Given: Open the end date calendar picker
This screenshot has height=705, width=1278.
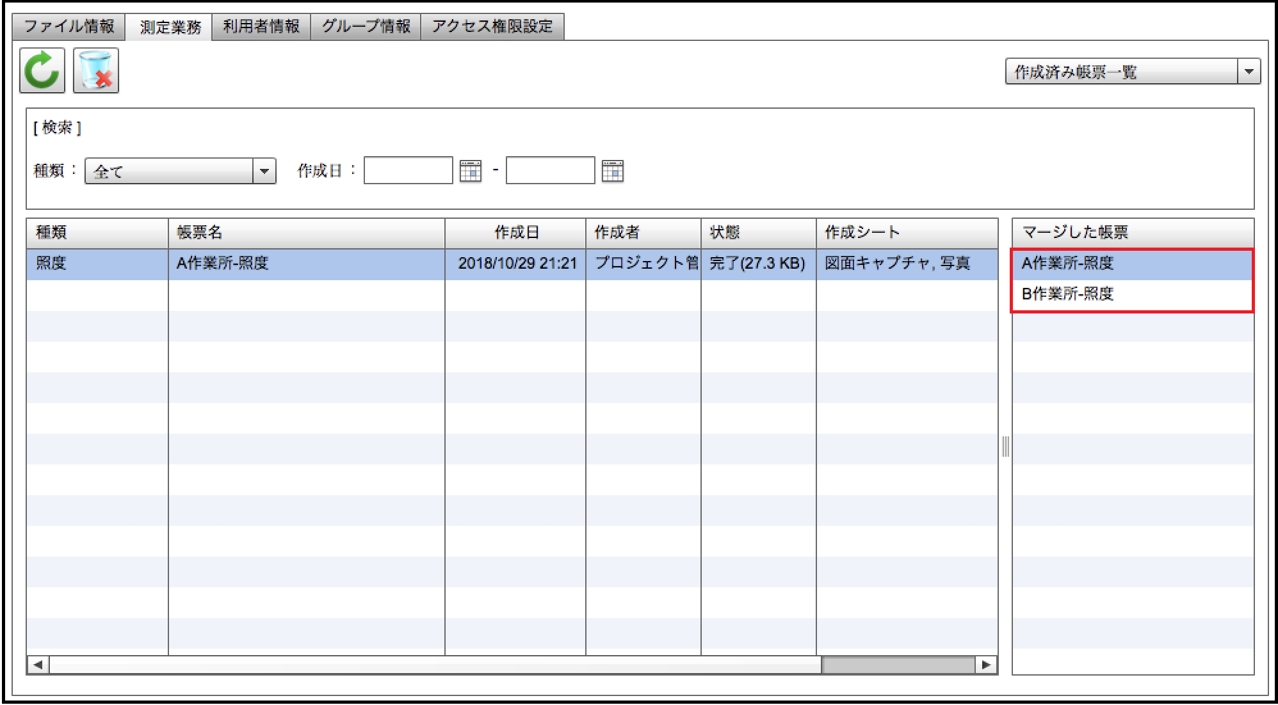Looking at the screenshot, I should [613, 171].
